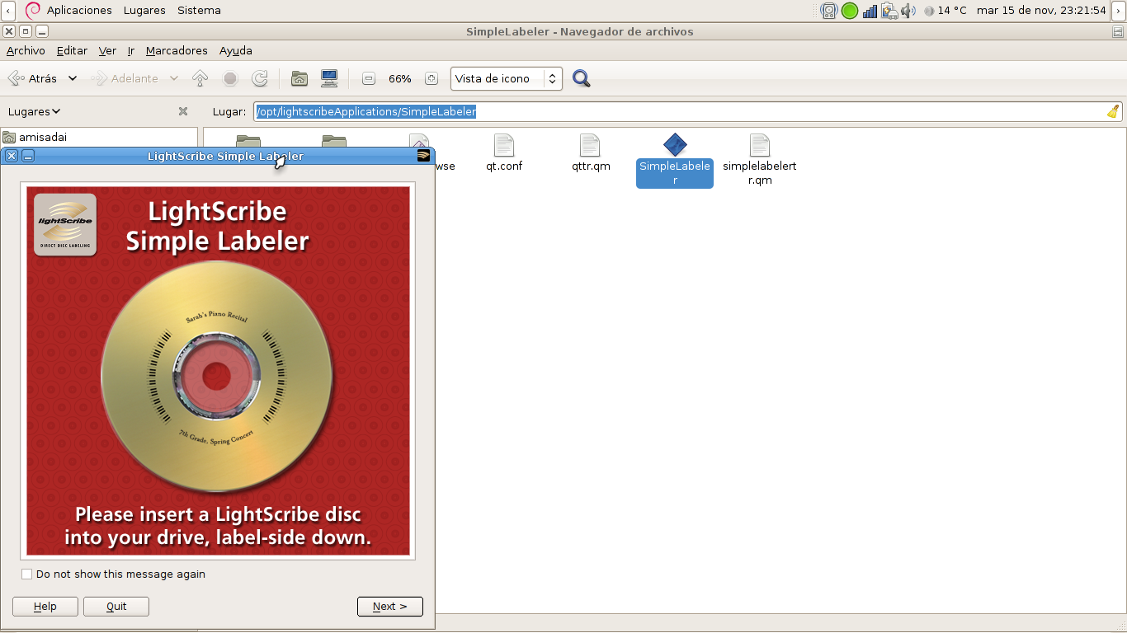The width and height of the screenshot is (1127, 633).
Task: Clear the location bar with broom icon
Action: 1113,111
